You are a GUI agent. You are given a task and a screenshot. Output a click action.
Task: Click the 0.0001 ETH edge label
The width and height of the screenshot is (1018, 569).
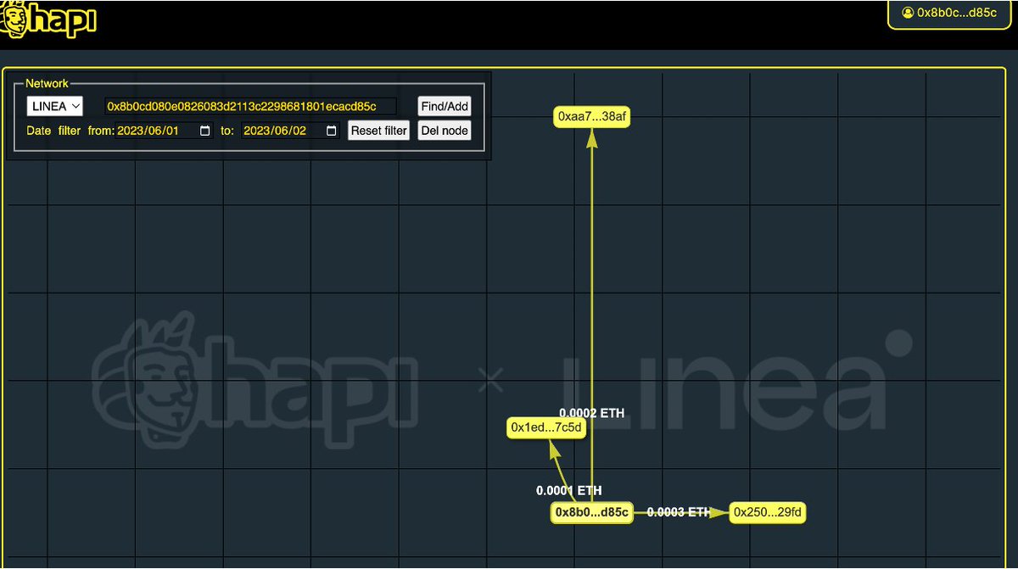click(x=568, y=490)
